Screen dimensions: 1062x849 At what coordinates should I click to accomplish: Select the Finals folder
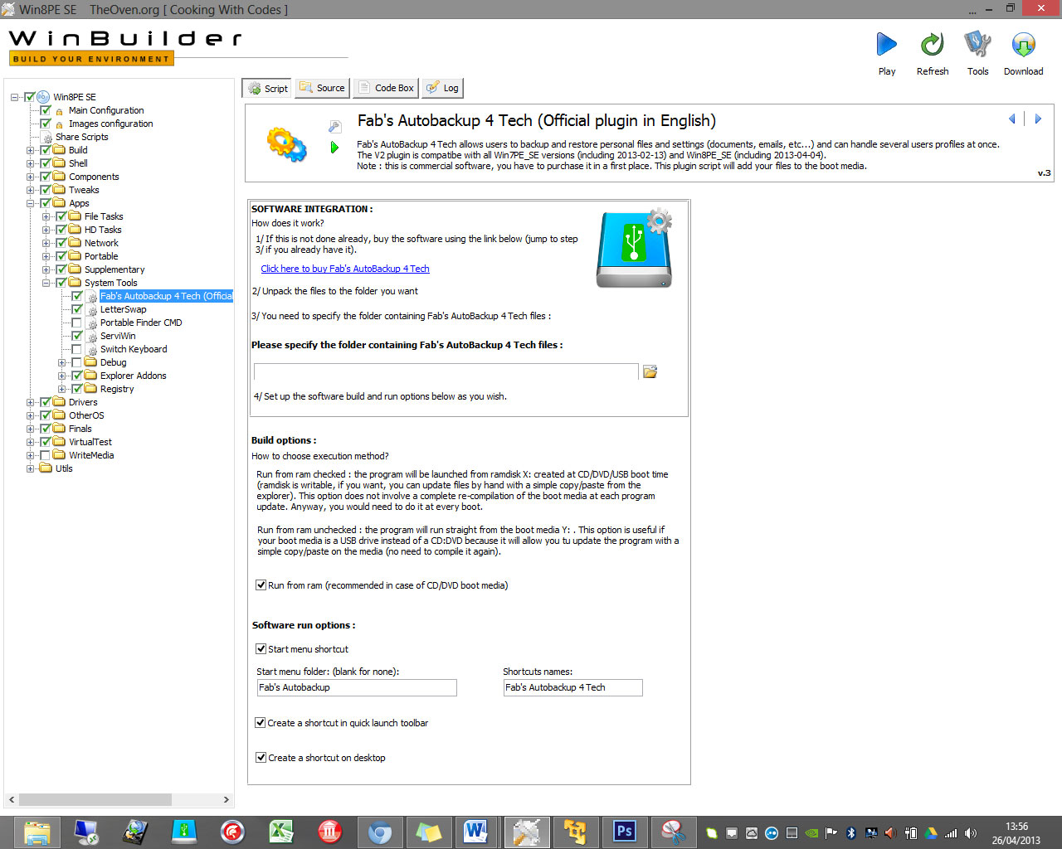80,429
